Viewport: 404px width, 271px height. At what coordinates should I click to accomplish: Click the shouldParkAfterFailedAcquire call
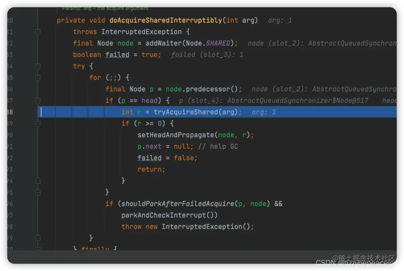178,204
